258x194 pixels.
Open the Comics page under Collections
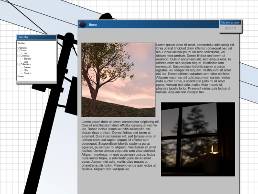click(27, 73)
